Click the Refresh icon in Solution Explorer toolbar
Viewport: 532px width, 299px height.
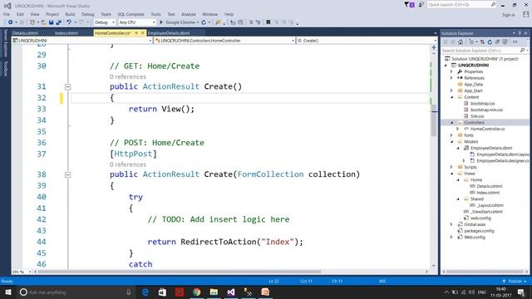(490, 42)
